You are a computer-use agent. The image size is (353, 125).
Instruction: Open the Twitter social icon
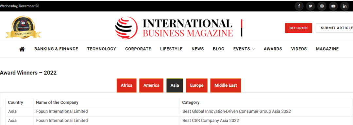(311, 6)
